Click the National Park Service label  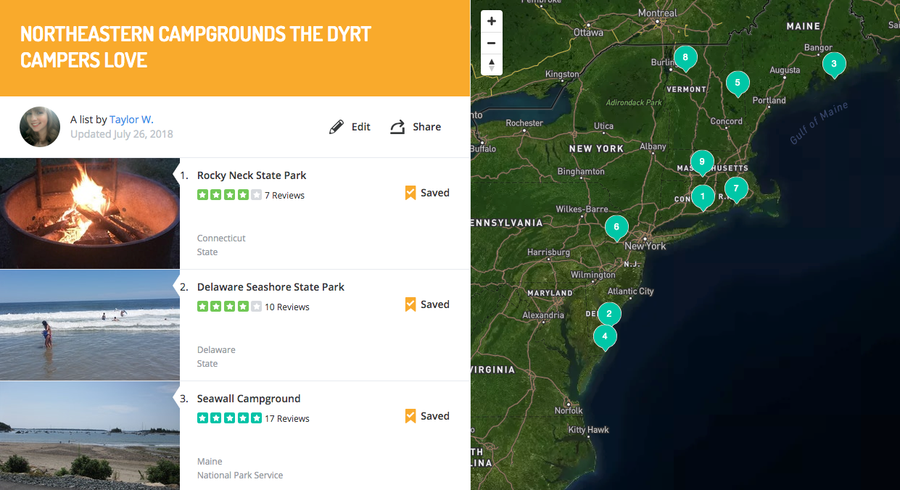coord(240,476)
